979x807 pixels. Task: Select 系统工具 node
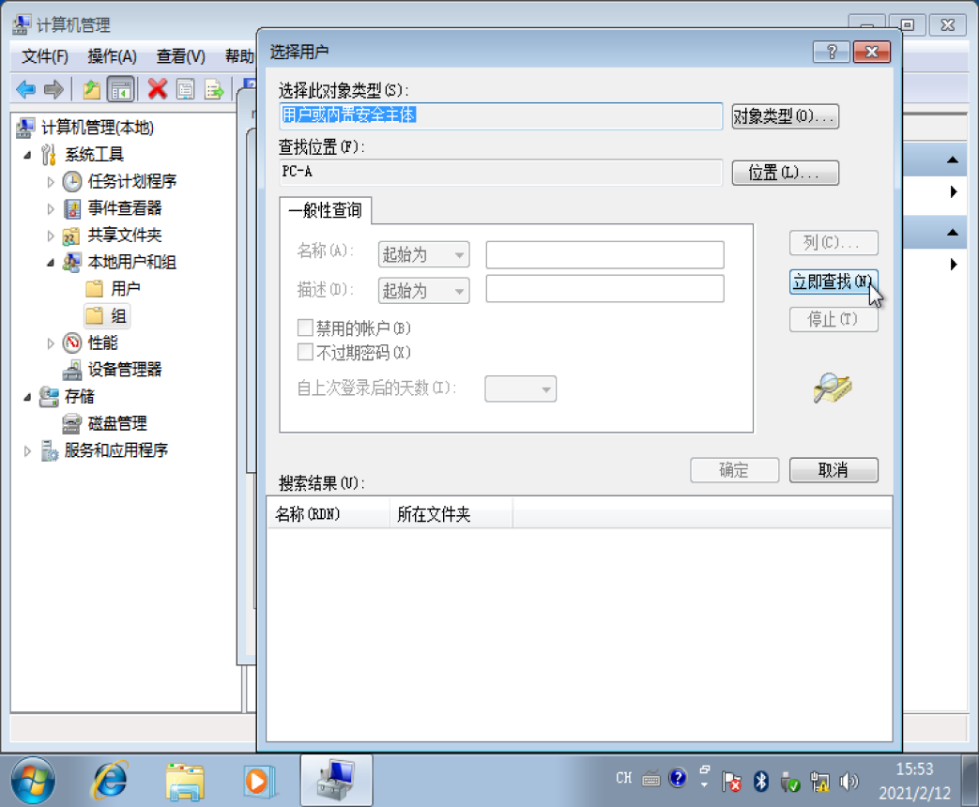pos(94,154)
